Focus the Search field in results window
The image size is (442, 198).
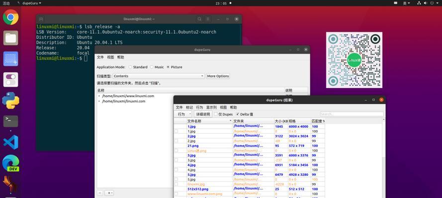coord(352,114)
